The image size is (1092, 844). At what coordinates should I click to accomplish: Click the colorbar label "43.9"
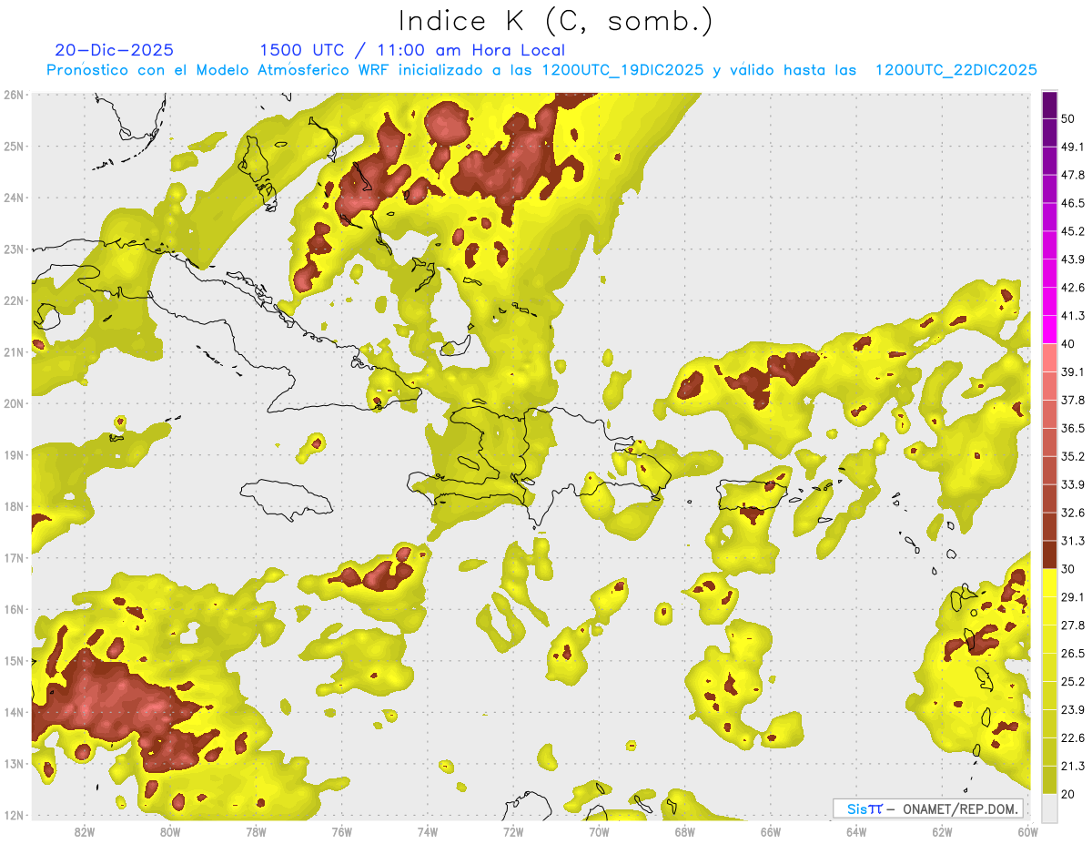tap(1074, 259)
